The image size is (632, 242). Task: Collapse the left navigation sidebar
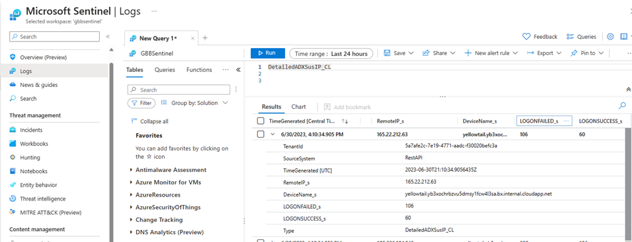coord(108,36)
